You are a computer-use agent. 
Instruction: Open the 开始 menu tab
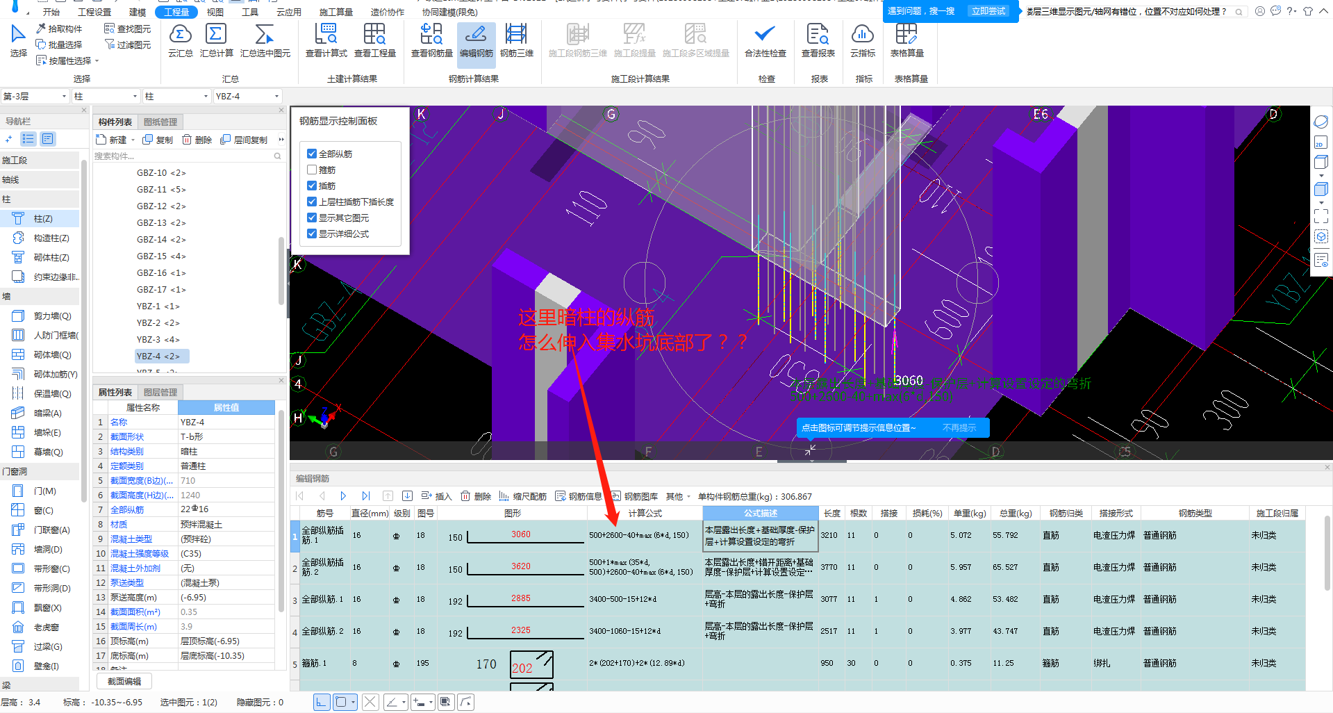click(x=51, y=12)
